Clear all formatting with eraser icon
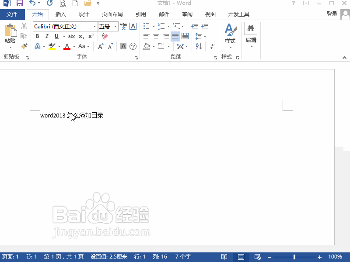The image size is (350, 262). point(105,36)
